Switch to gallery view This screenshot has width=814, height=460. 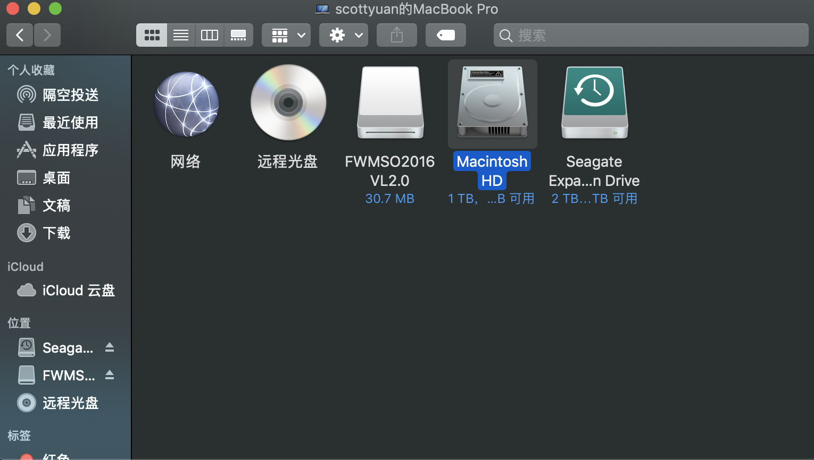coord(238,35)
